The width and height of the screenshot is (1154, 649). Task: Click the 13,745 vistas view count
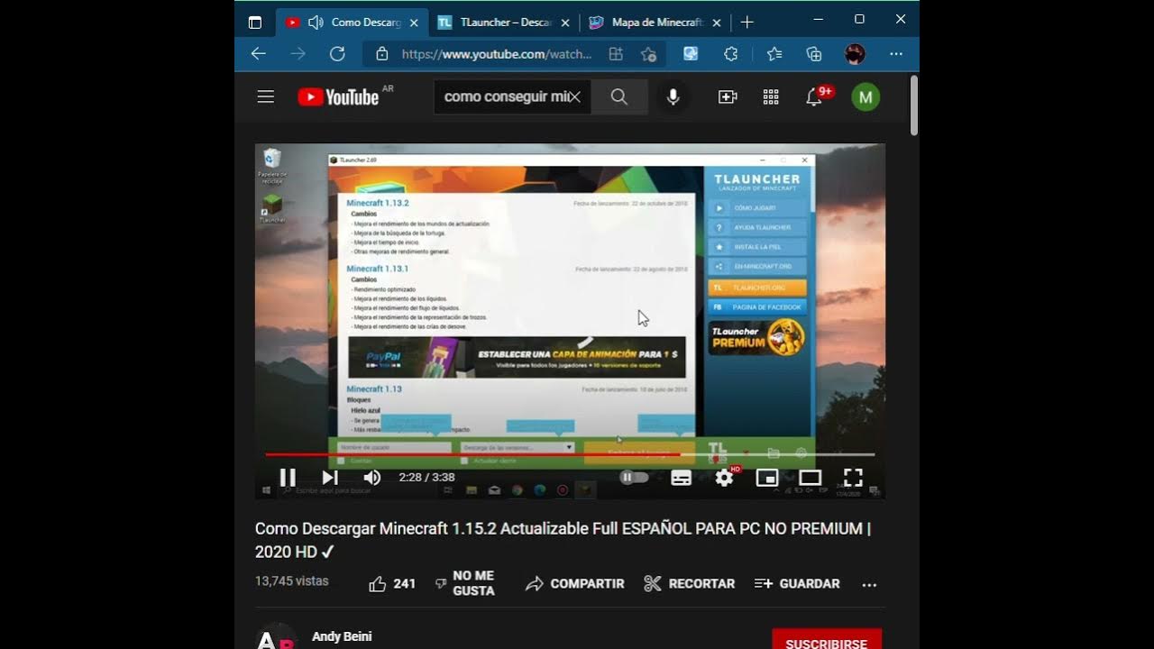click(x=292, y=581)
